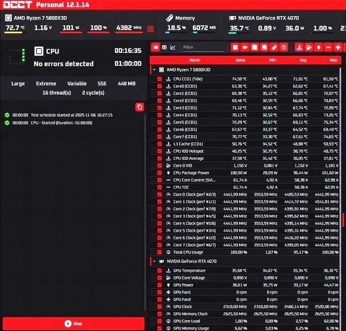Sort by the Avg column header
The width and height of the screenshot is (346, 331).
[303, 60]
